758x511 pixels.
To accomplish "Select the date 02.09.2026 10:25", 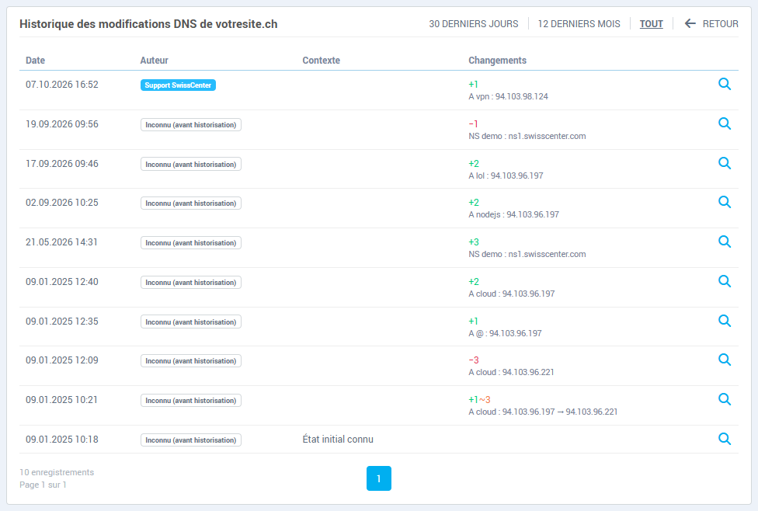I will (x=62, y=203).
